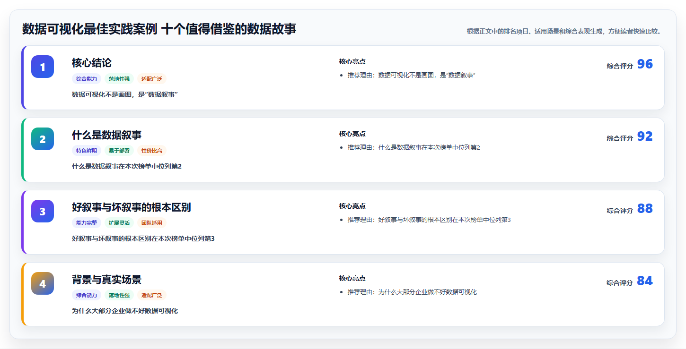
Task: Select the 综合能力 tag under 核心结论
Action: (87, 79)
